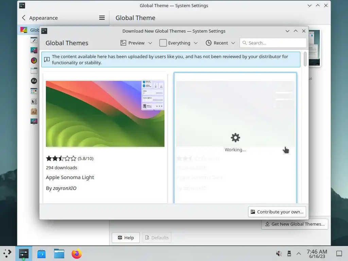Launch Discover from the taskbar

coord(41,254)
